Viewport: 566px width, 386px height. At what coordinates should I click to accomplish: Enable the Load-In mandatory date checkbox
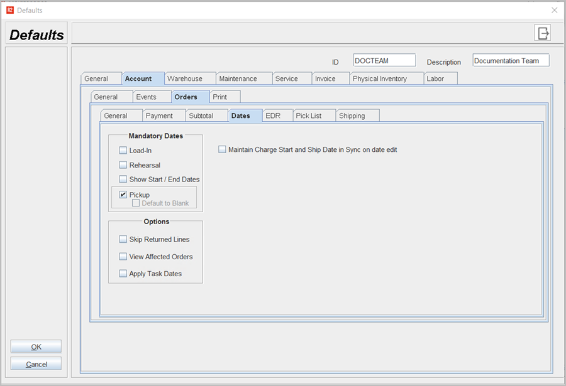click(x=123, y=150)
